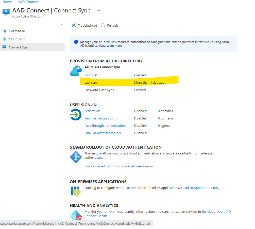Click the Home breadcrumb link
255x229 pixels.
7,2
